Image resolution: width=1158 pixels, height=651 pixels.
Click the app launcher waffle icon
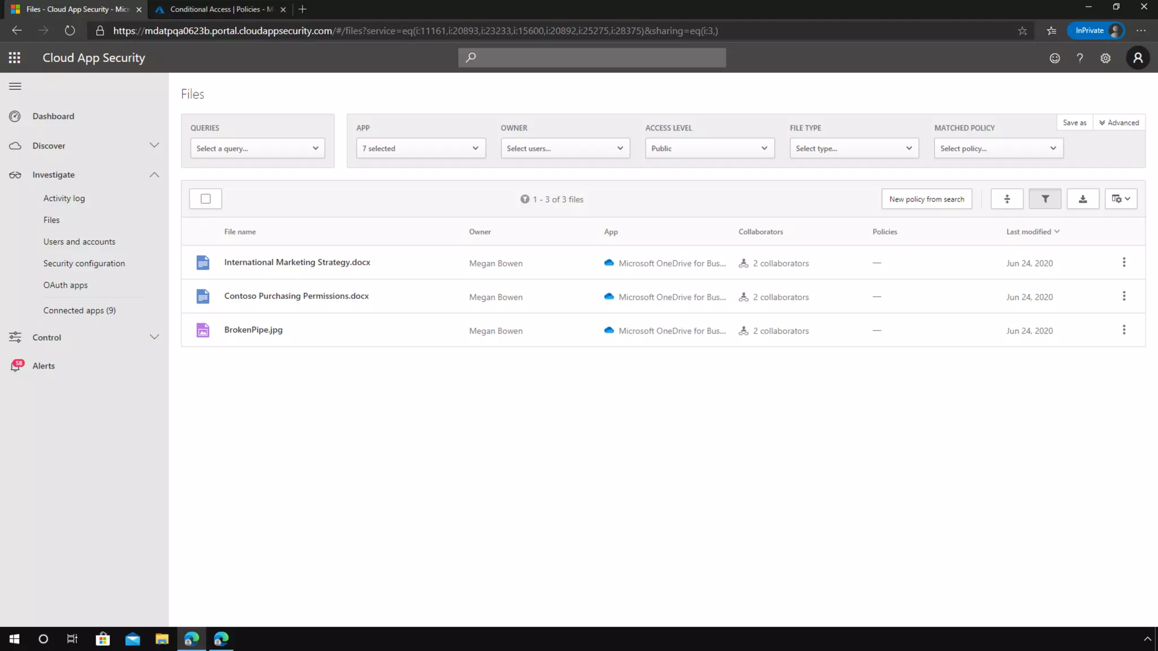click(x=15, y=58)
